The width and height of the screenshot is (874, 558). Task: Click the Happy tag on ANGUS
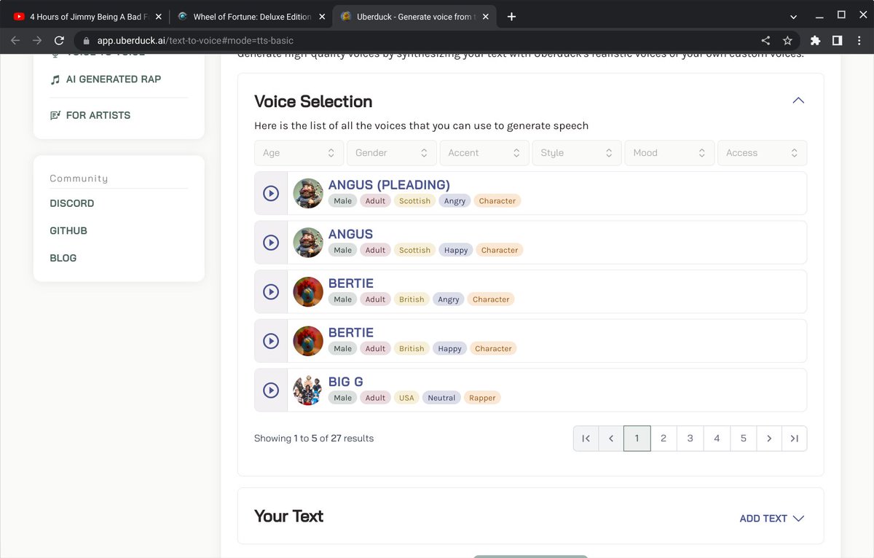pos(456,251)
